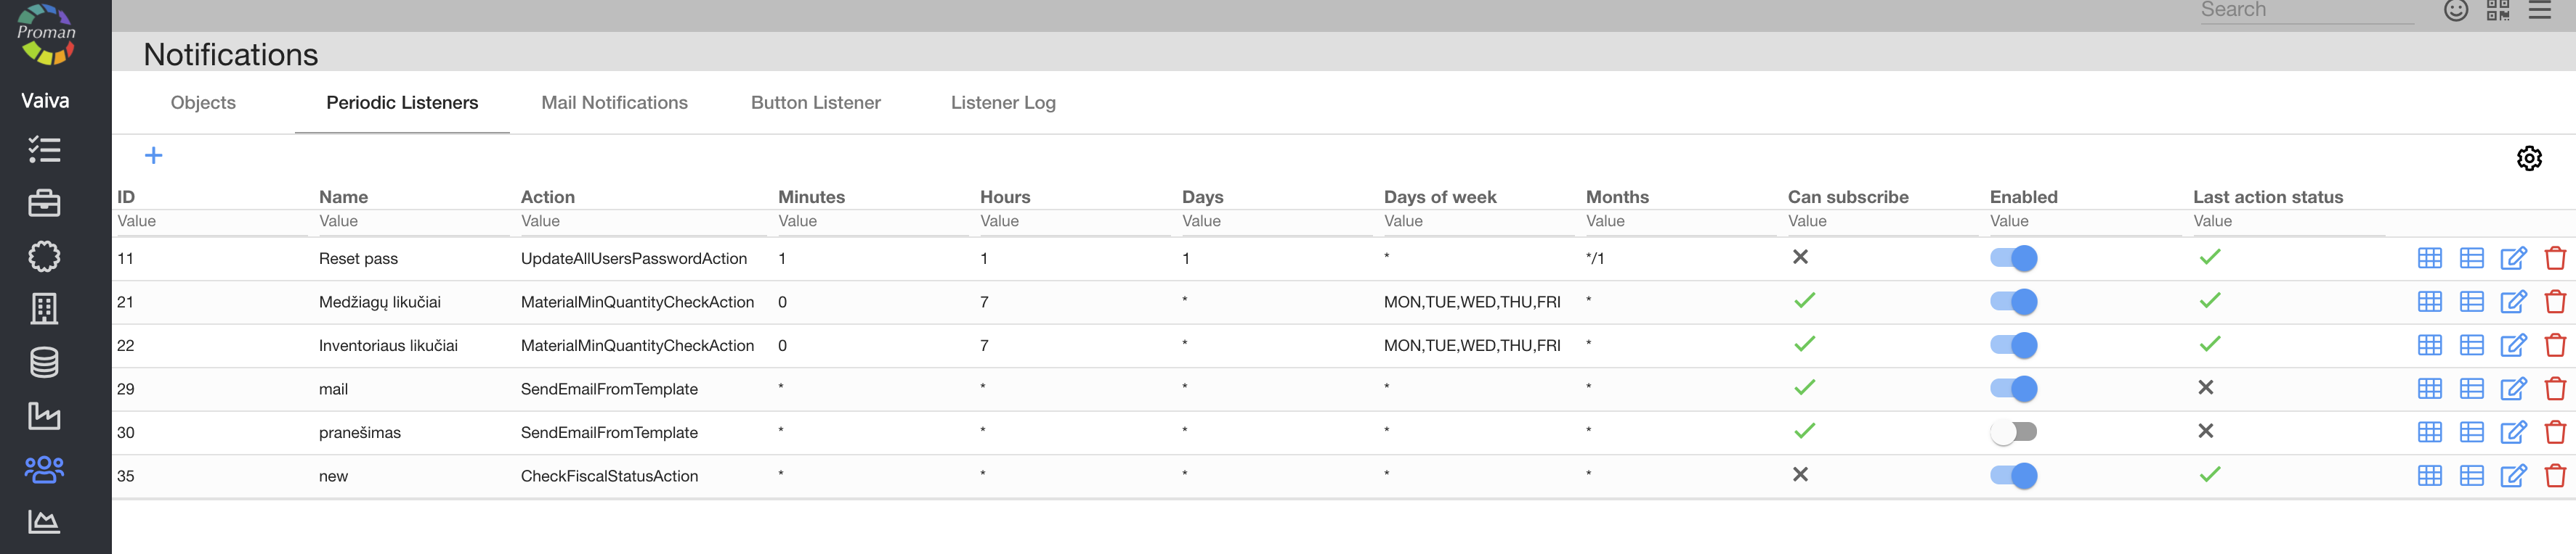Edit the Medžiagų likučiai listener
The height and width of the screenshot is (554, 2576).
(2512, 302)
